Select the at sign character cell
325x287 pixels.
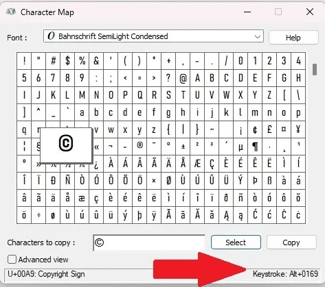(x=183, y=78)
